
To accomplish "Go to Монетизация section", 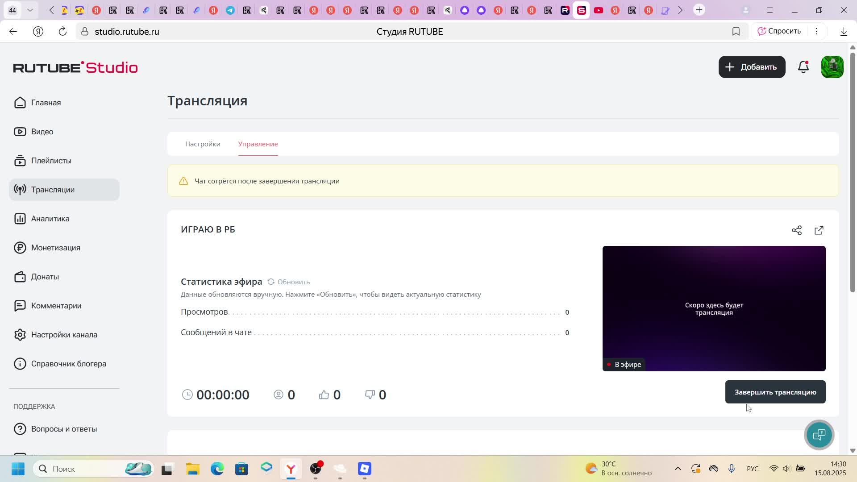I will (55, 248).
